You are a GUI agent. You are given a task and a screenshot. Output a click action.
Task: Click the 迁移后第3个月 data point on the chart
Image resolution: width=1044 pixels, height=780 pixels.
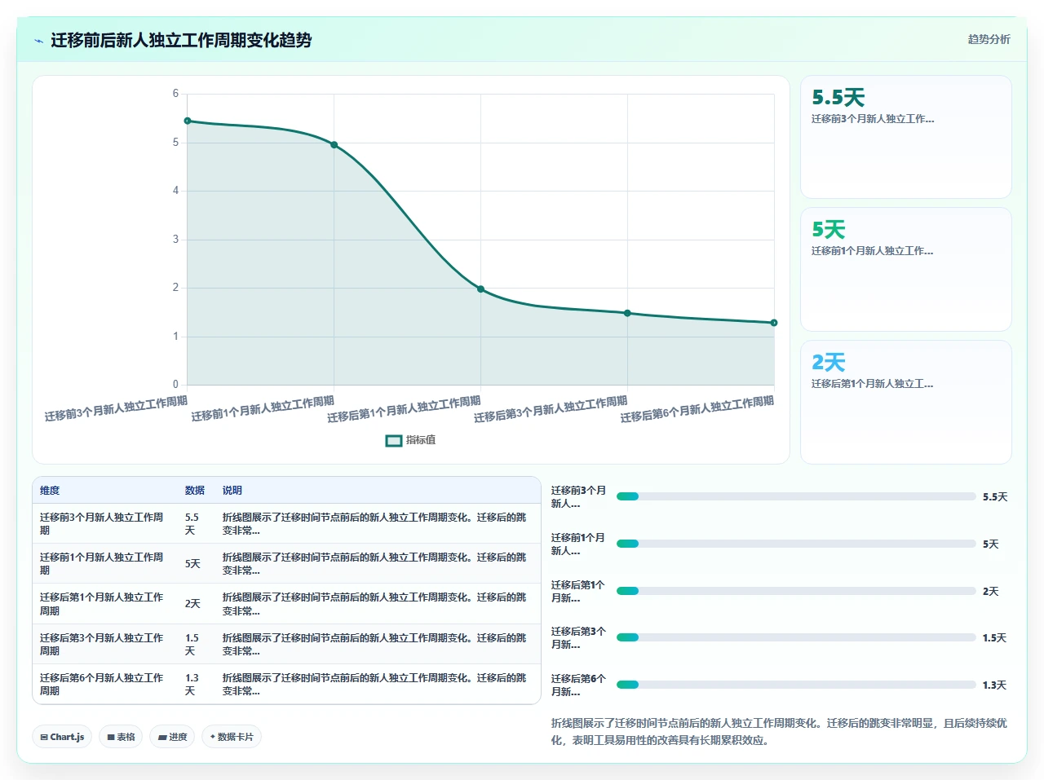click(627, 313)
